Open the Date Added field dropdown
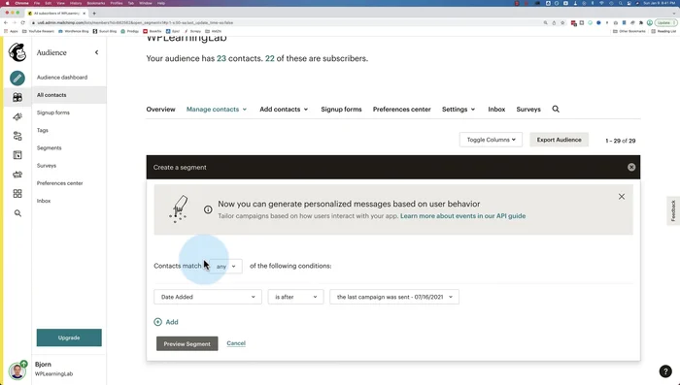Viewport: 680px width, 385px height. (x=208, y=297)
